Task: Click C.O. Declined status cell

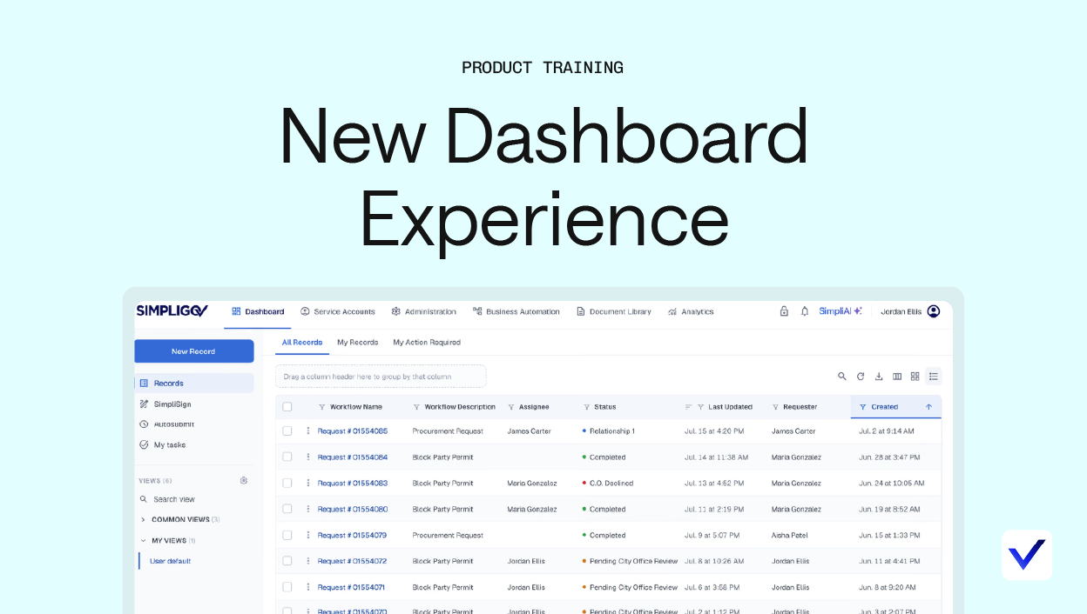Action: 608,484
